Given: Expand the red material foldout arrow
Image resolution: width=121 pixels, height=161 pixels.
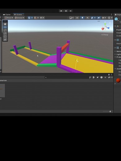Looking at the screenshot, I should click(115, 84).
